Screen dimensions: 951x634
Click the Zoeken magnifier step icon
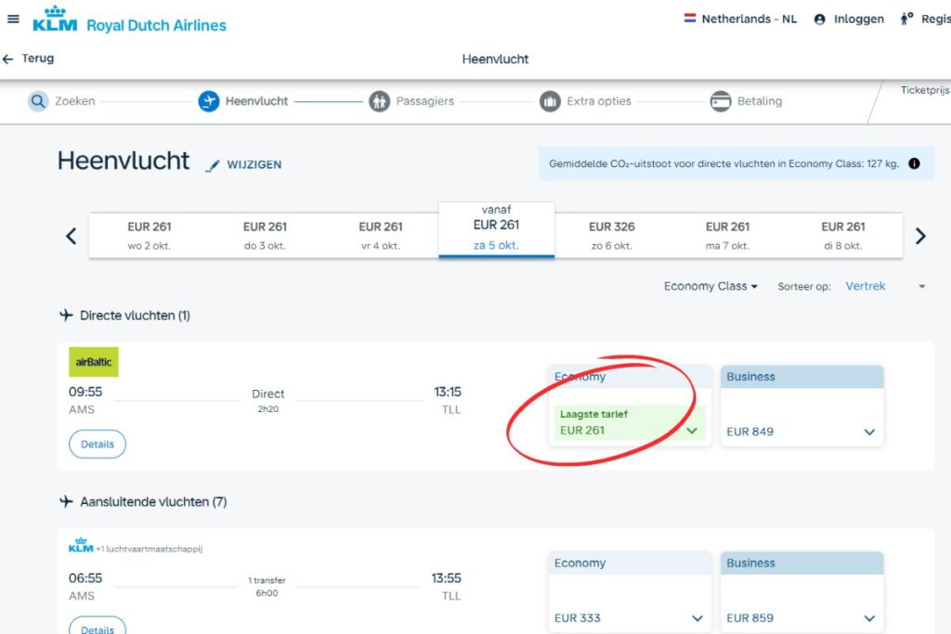38,101
